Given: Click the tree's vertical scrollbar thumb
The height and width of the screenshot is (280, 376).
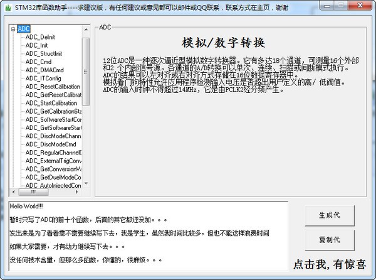Looking at the screenshot, I should click(86, 69).
